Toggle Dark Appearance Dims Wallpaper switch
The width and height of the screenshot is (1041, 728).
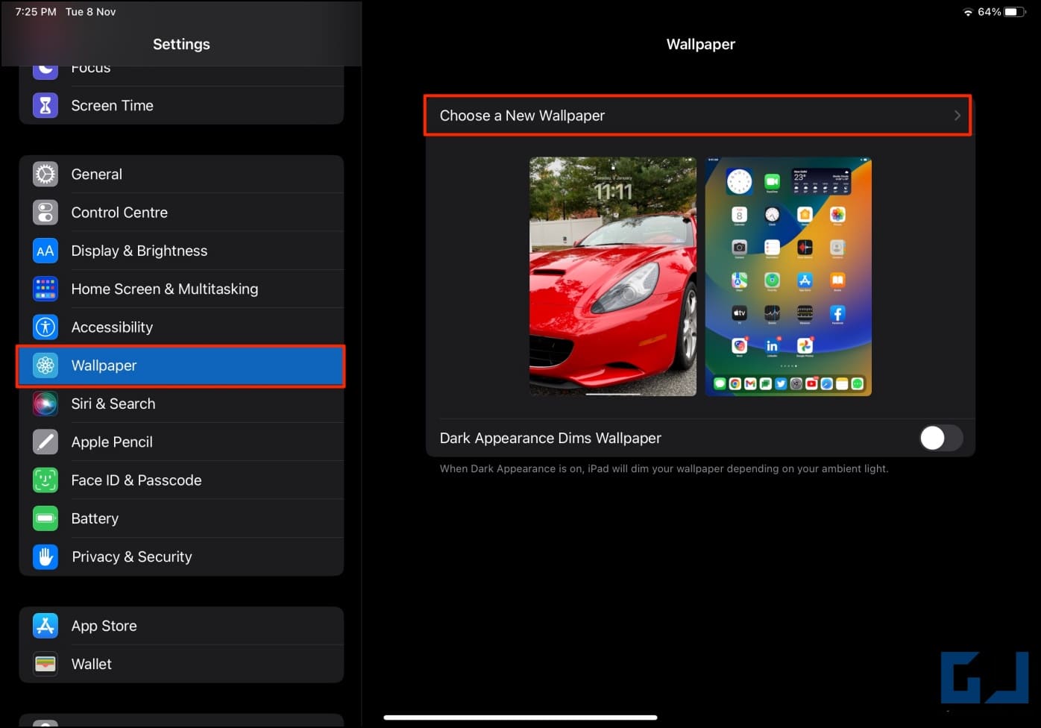pos(941,438)
